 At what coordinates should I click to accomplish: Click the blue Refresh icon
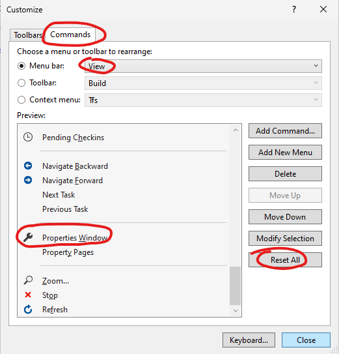(28, 309)
